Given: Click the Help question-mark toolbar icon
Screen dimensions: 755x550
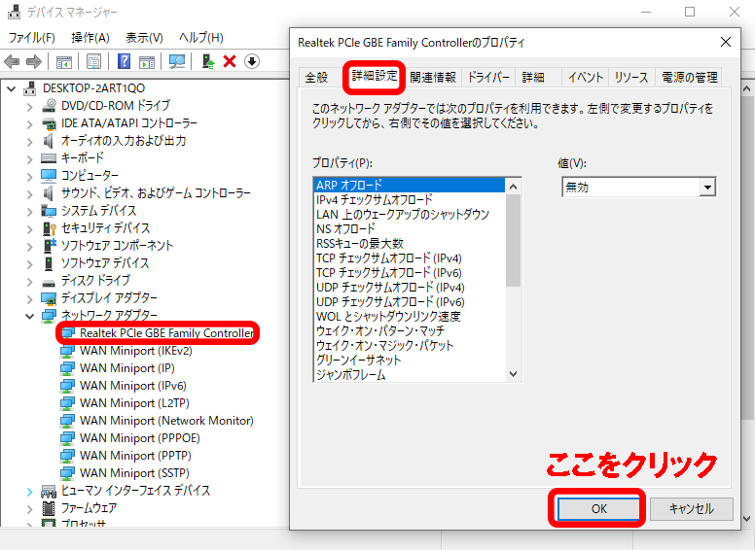Looking at the screenshot, I should coord(124,61).
